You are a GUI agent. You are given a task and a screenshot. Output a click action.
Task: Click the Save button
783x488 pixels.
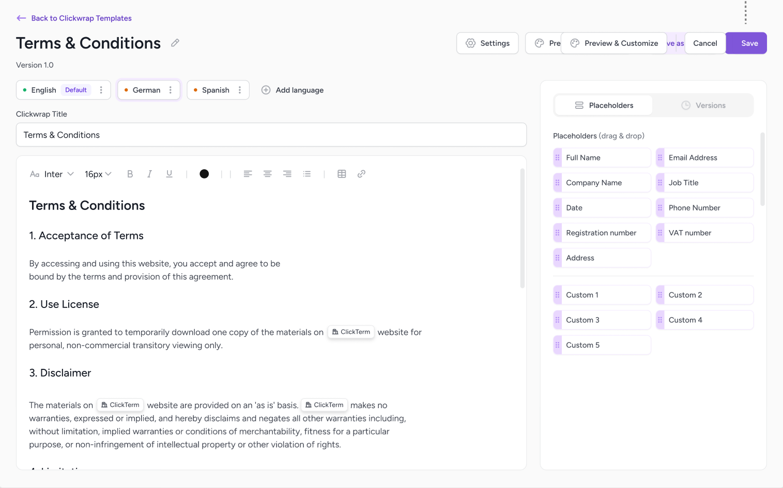click(x=749, y=43)
